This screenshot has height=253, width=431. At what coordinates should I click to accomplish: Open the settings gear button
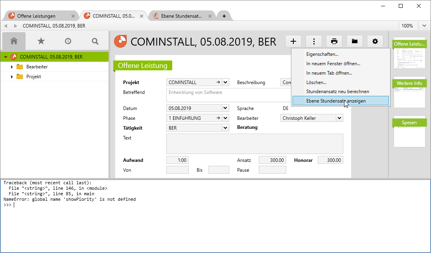[x=375, y=41]
